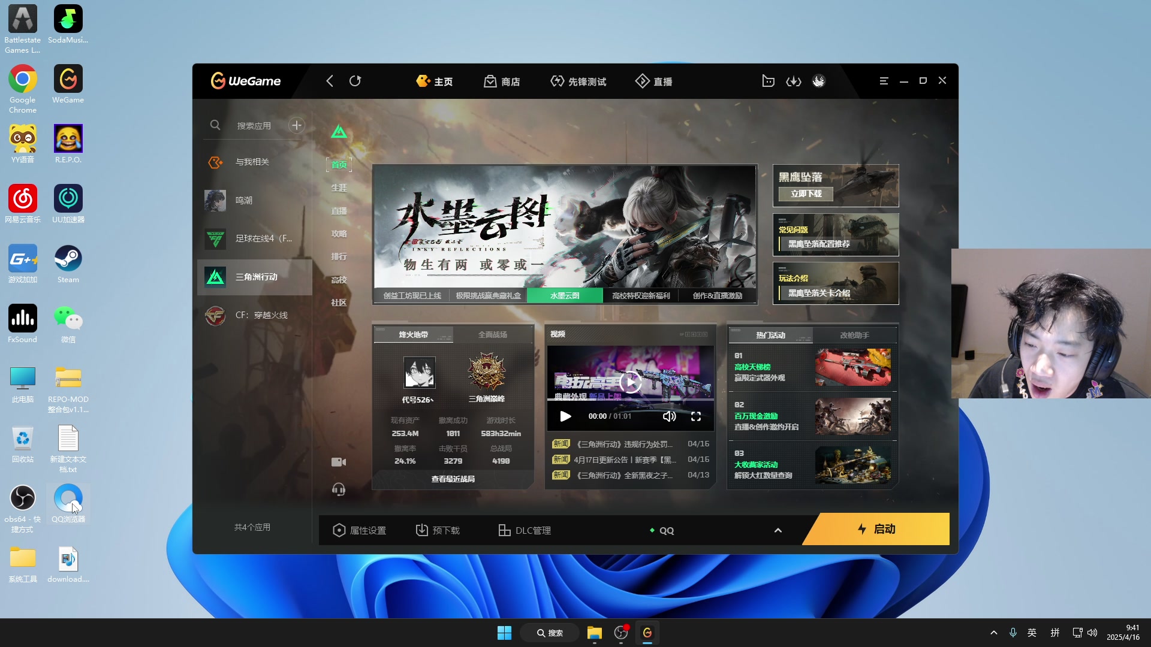Mute the video with the volume icon
The height and width of the screenshot is (647, 1151).
pos(669,416)
